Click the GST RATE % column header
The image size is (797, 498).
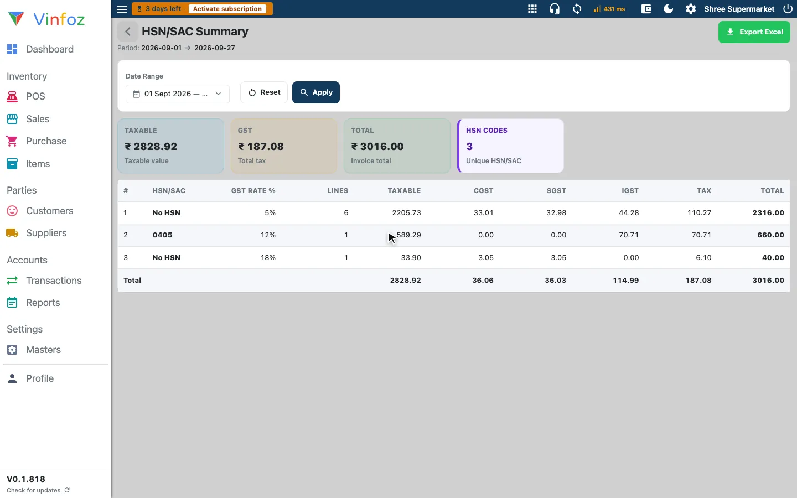[253, 191]
